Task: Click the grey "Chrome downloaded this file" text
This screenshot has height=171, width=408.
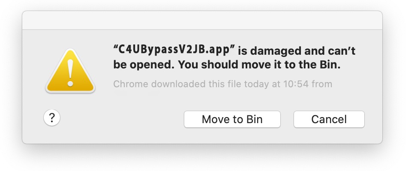Action: coord(222,84)
